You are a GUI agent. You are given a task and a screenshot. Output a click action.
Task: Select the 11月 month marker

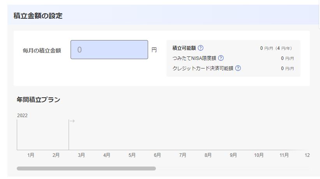284,155
